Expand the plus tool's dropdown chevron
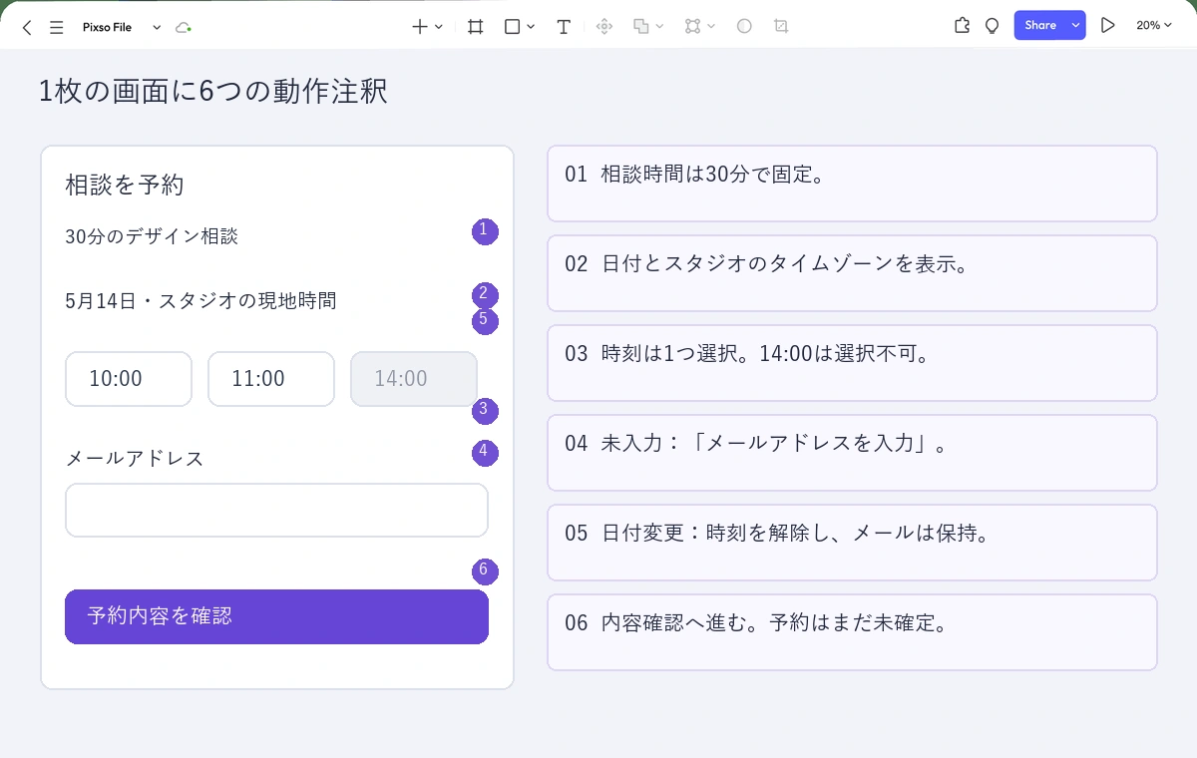This screenshot has width=1197, height=758. pyautogui.click(x=439, y=27)
